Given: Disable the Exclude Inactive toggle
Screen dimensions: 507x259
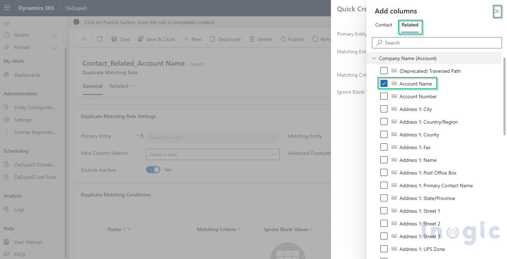Looking at the screenshot, I should [153, 170].
